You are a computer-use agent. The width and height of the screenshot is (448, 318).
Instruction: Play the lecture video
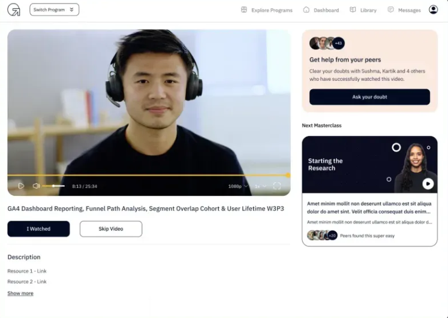click(x=21, y=186)
